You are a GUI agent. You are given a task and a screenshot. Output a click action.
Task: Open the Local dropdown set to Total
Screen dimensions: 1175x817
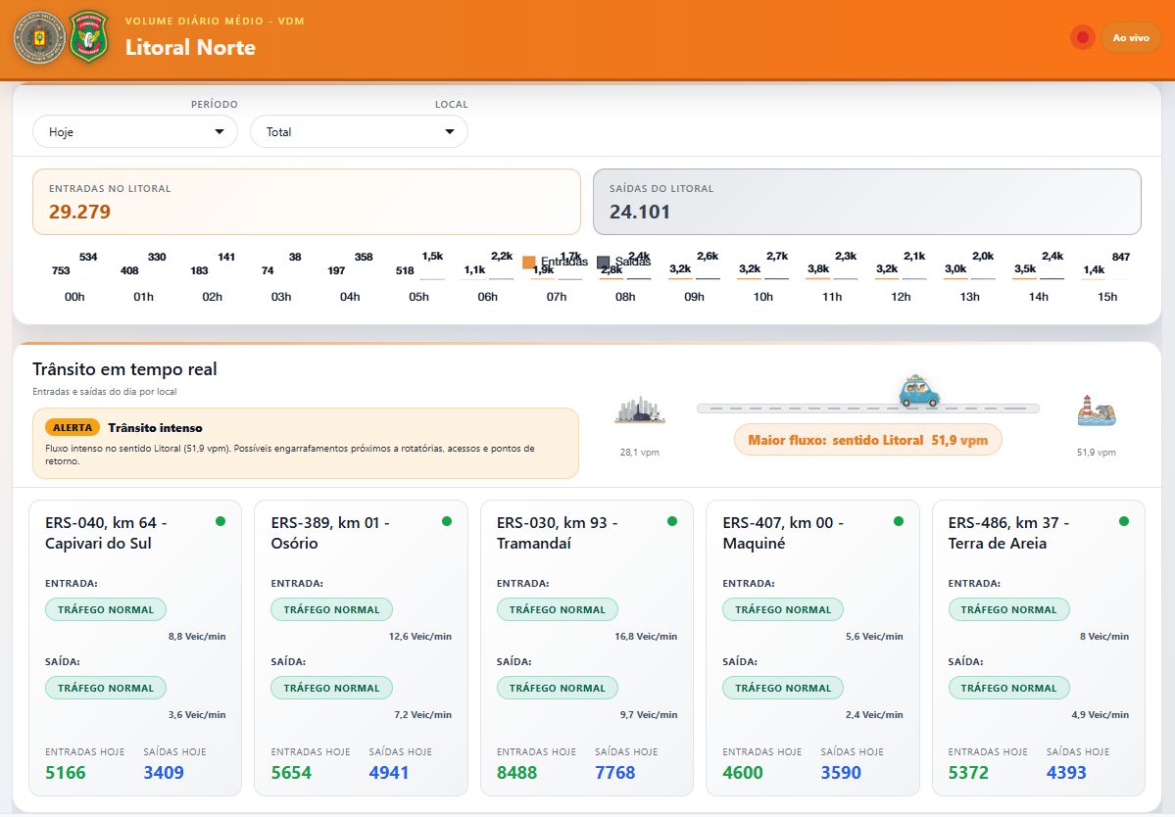click(x=359, y=131)
